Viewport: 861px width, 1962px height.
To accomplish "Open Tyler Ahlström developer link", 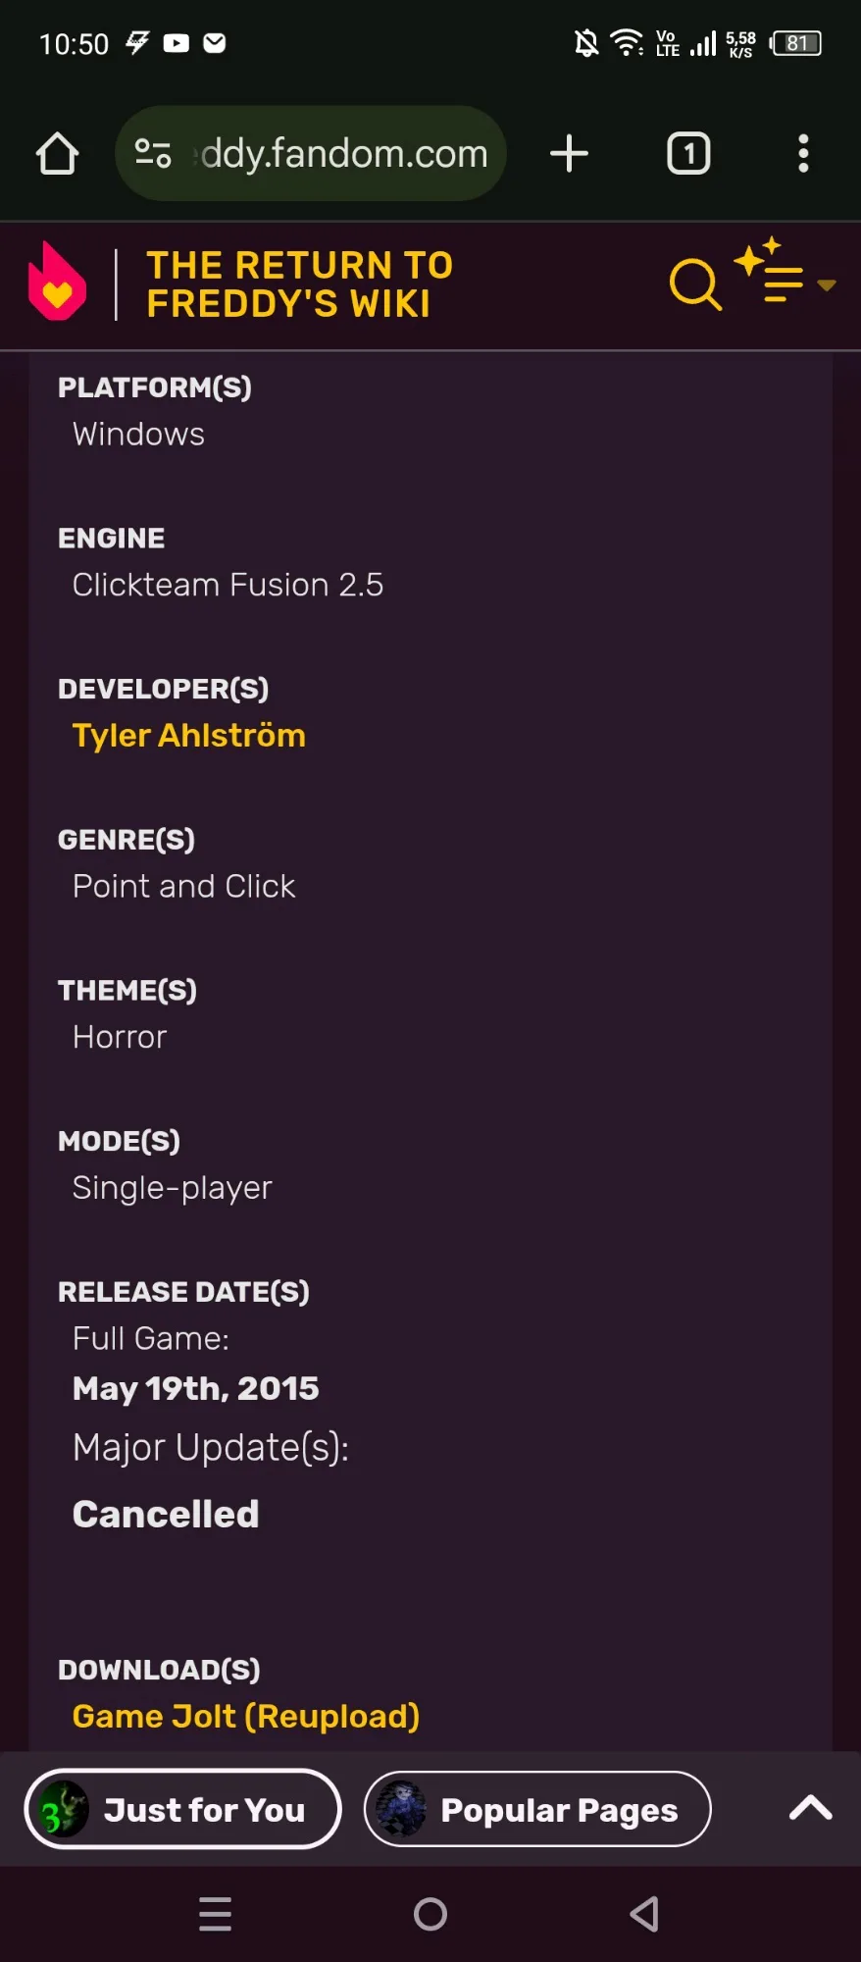I will (189, 736).
